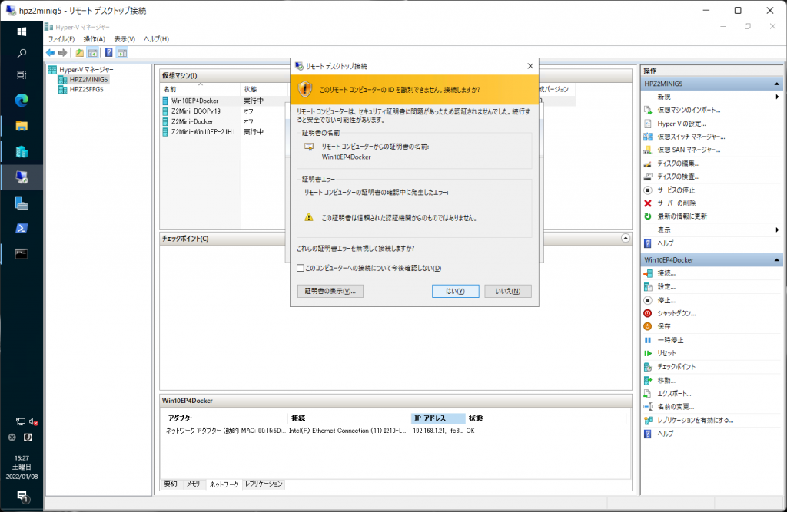787x512 pixels.
Task: Open Hyper-V の設定 action
Action: (682, 124)
